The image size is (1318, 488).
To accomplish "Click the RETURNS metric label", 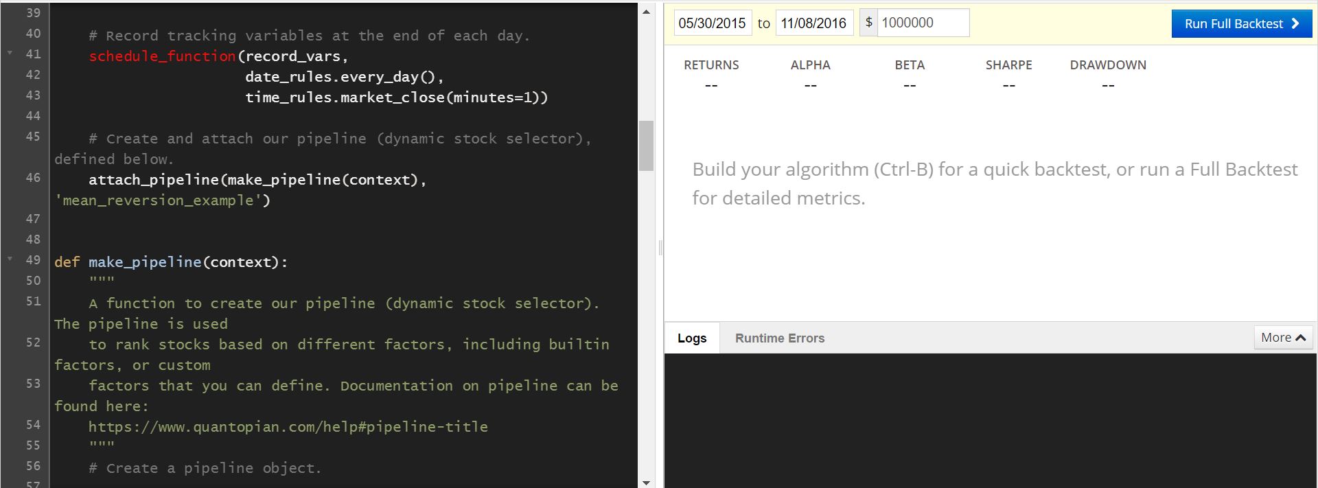I will coord(711,65).
